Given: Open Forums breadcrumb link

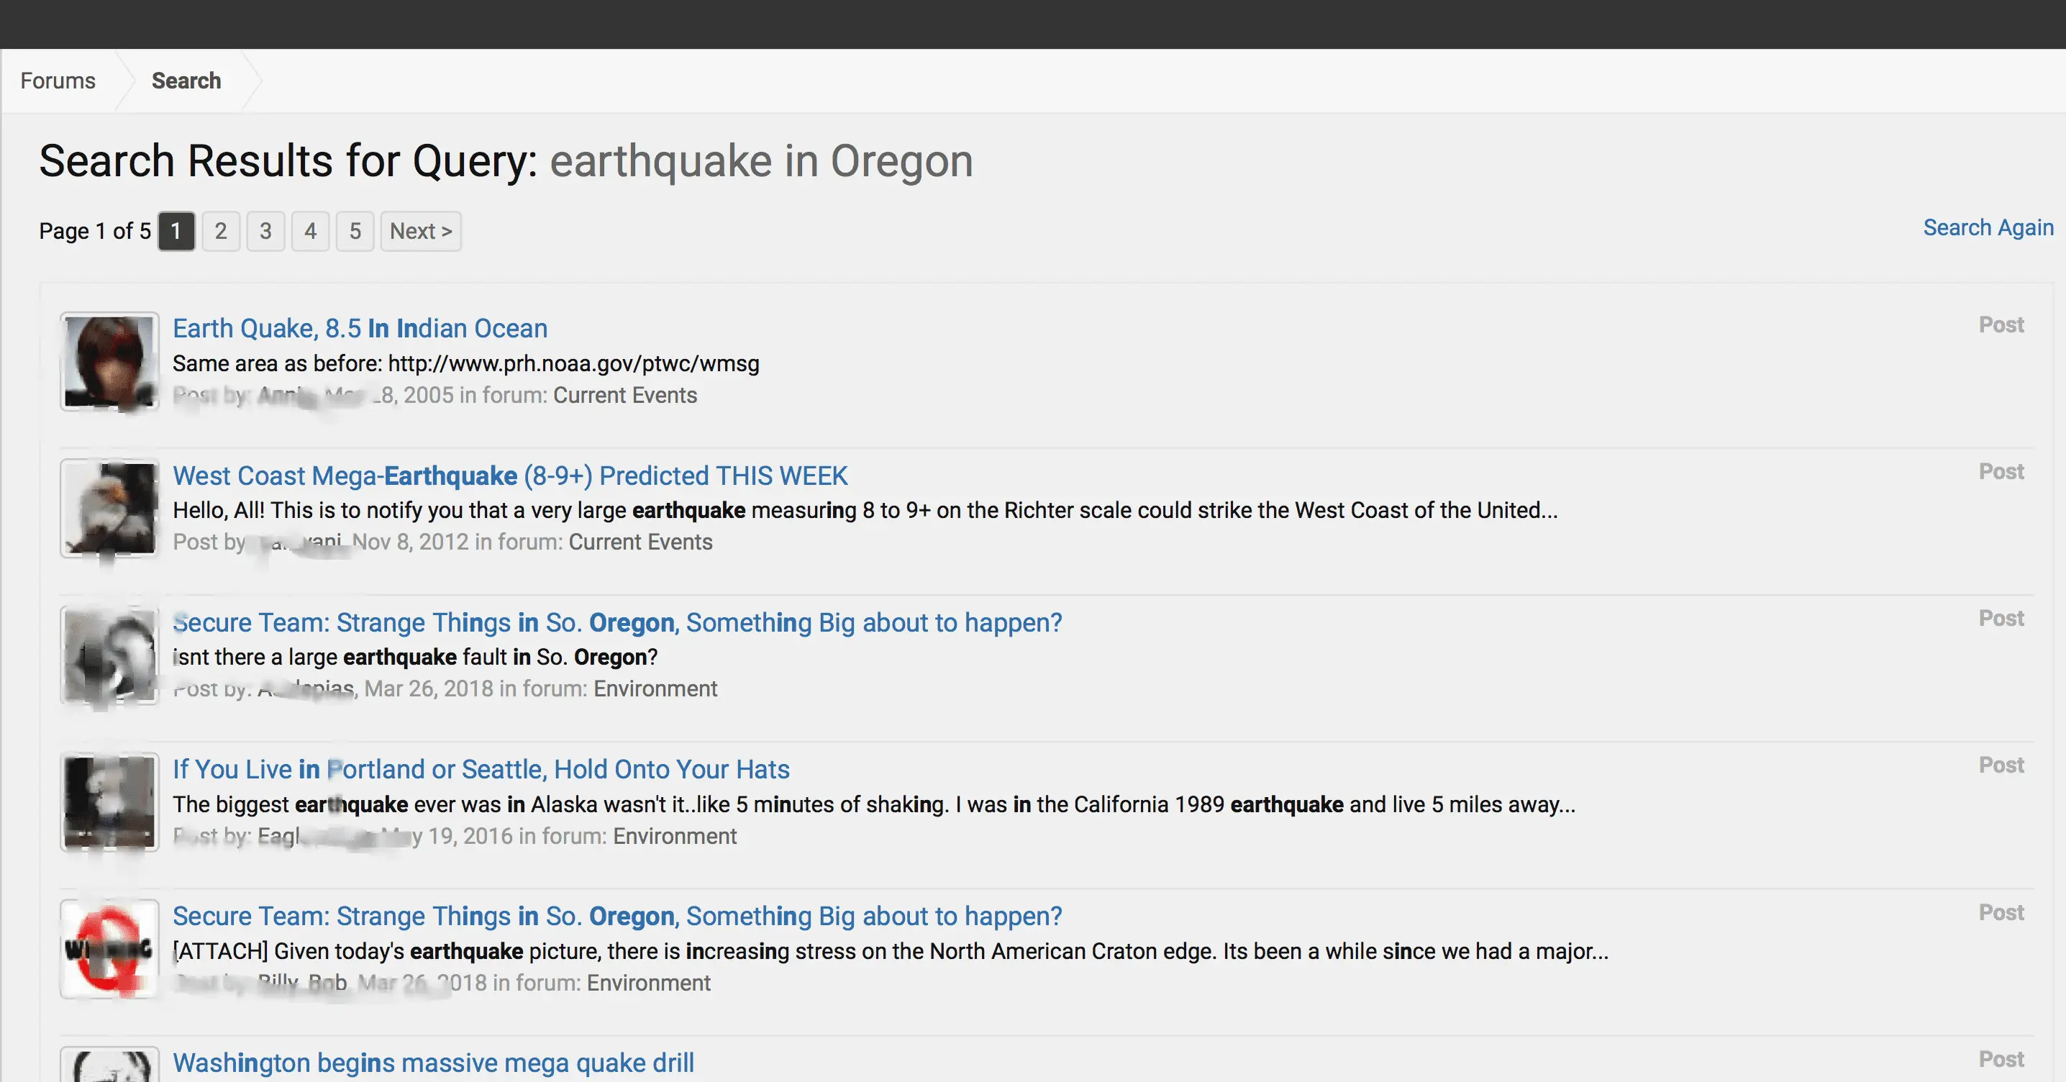Looking at the screenshot, I should coord(58,81).
